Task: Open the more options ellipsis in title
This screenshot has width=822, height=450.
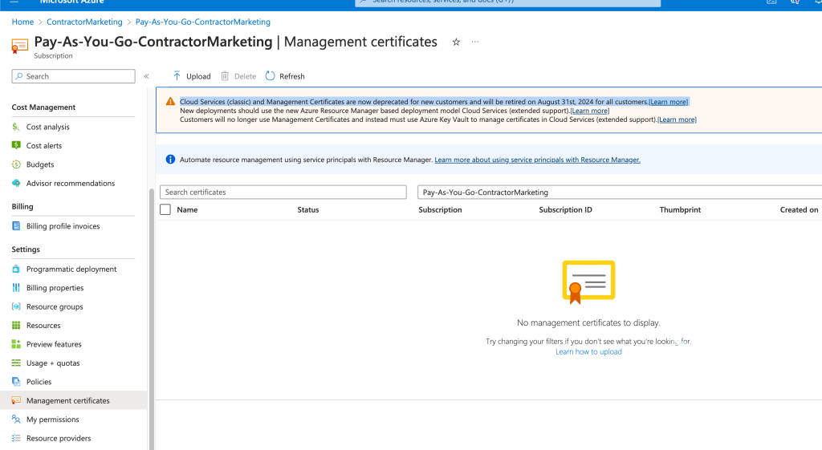Action: (475, 42)
